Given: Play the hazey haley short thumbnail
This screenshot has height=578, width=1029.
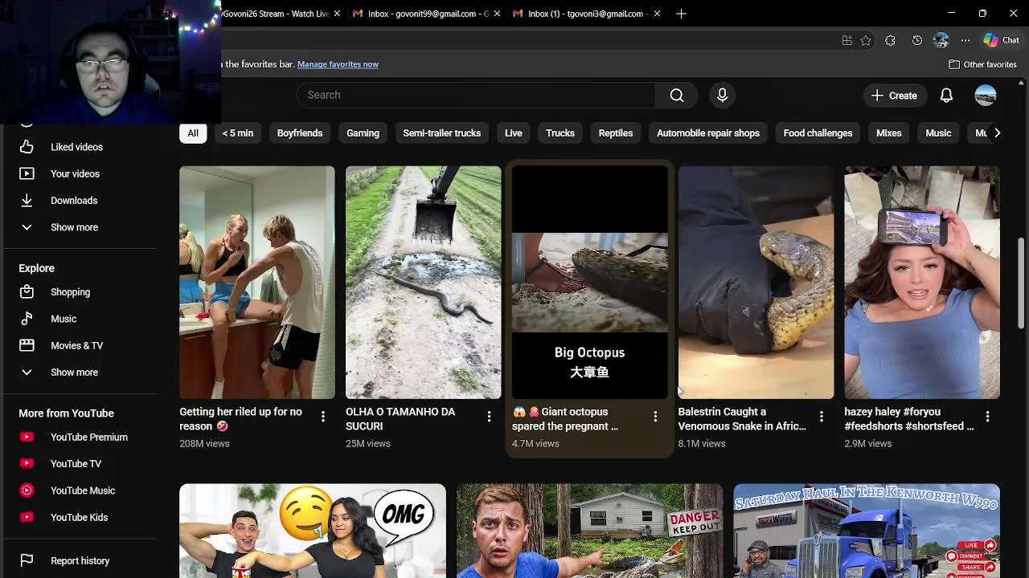Looking at the screenshot, I should point(922,283).
